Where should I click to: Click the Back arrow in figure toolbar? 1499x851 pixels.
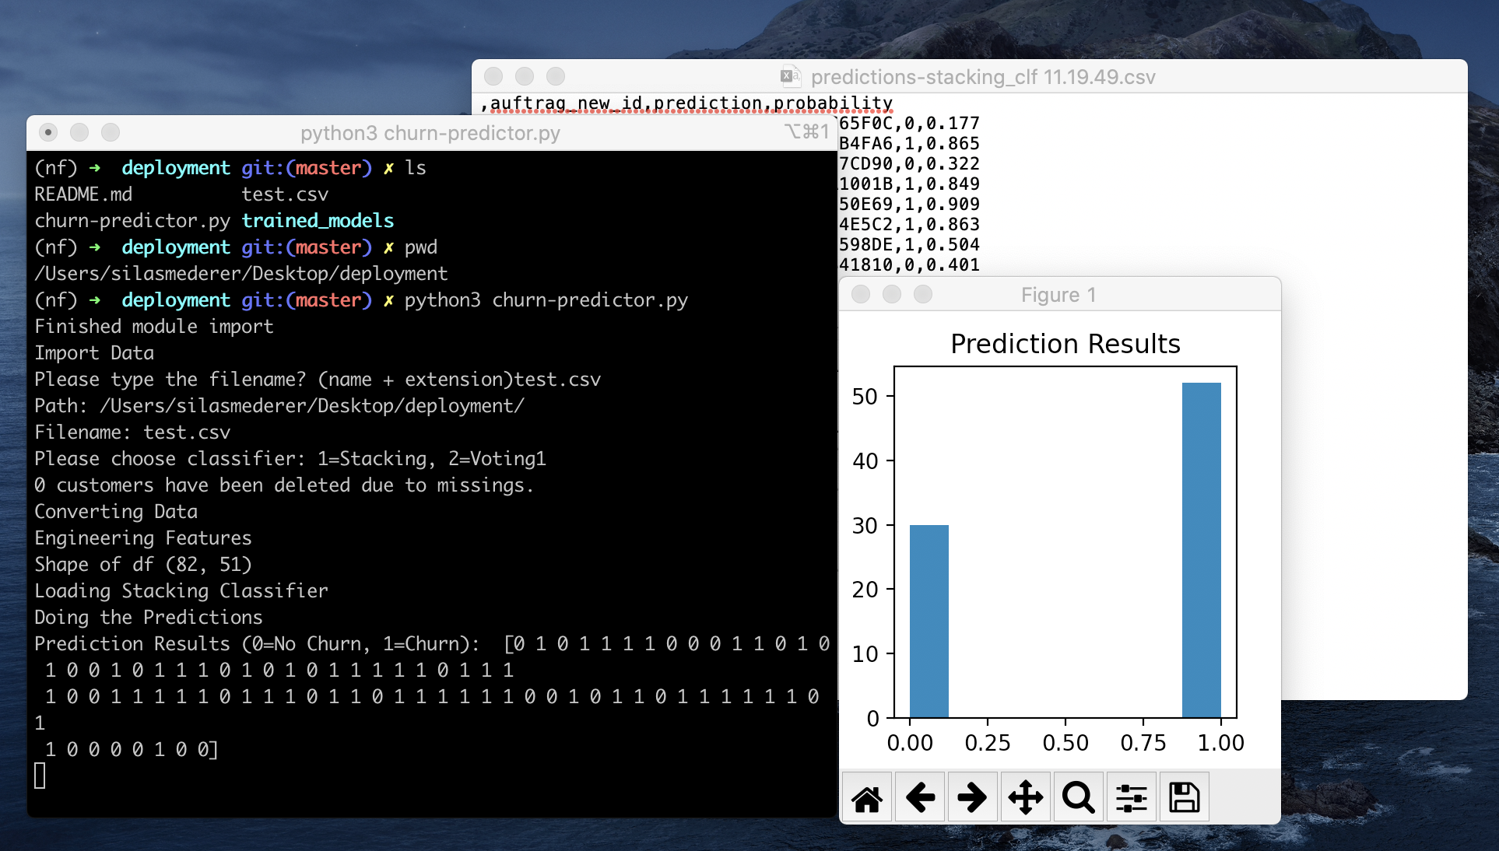click(x=920, y=797)
